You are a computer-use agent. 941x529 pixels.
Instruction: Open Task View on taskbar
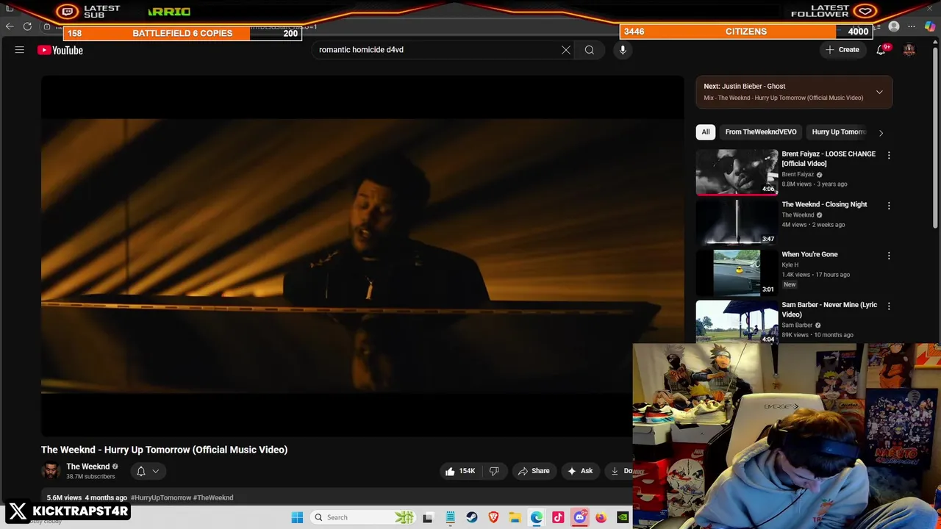[x=428, y=517]
